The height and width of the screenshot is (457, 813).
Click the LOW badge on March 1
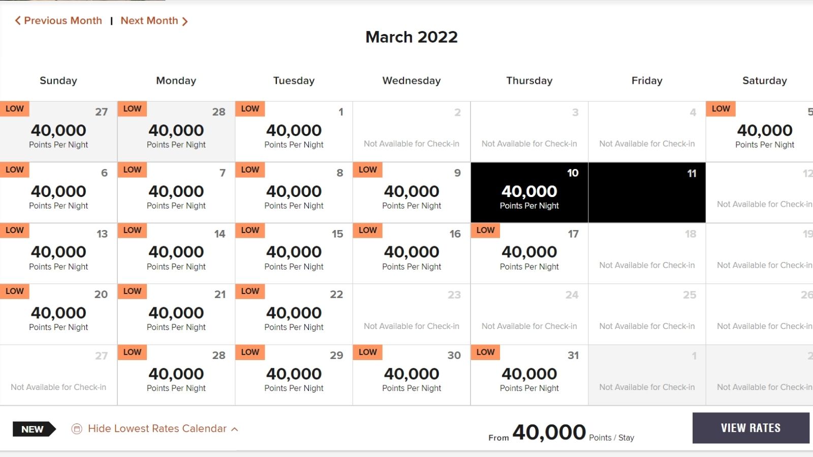pos(249,108)
